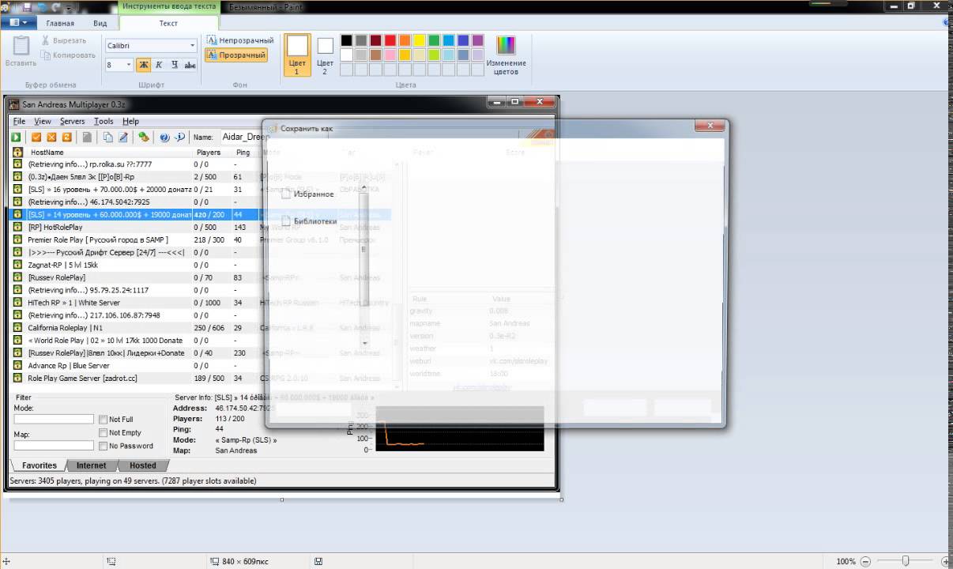Select Непрозрачный background option

pos(240,40)
